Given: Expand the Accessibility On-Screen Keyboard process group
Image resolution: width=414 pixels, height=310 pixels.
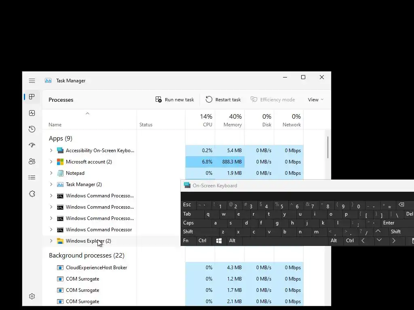Looking at the screenshot, I should [51, 150].
